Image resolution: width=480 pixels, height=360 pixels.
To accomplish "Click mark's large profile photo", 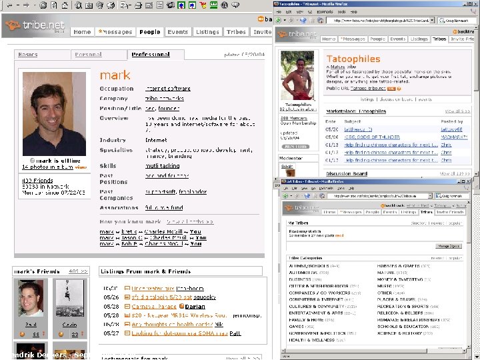I will pos(54,114).
